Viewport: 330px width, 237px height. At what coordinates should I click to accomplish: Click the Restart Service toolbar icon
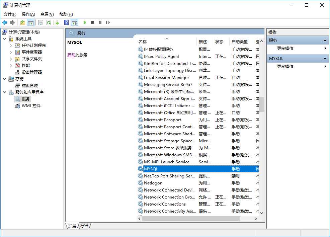pos(108,22)
